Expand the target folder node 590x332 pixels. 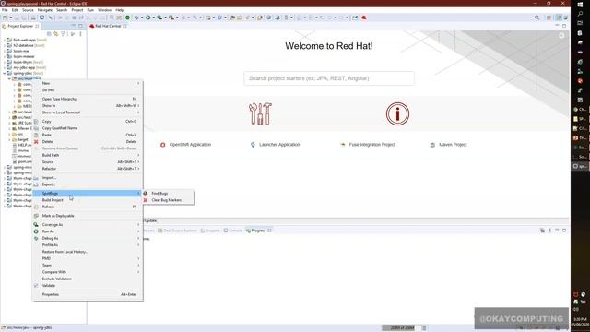pos(9,139)
